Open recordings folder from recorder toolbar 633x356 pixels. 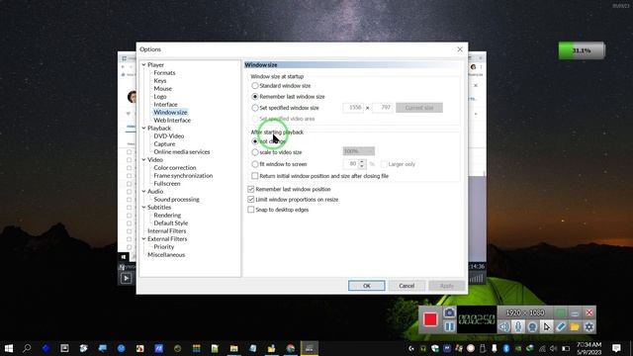click(x=575, y=326)
